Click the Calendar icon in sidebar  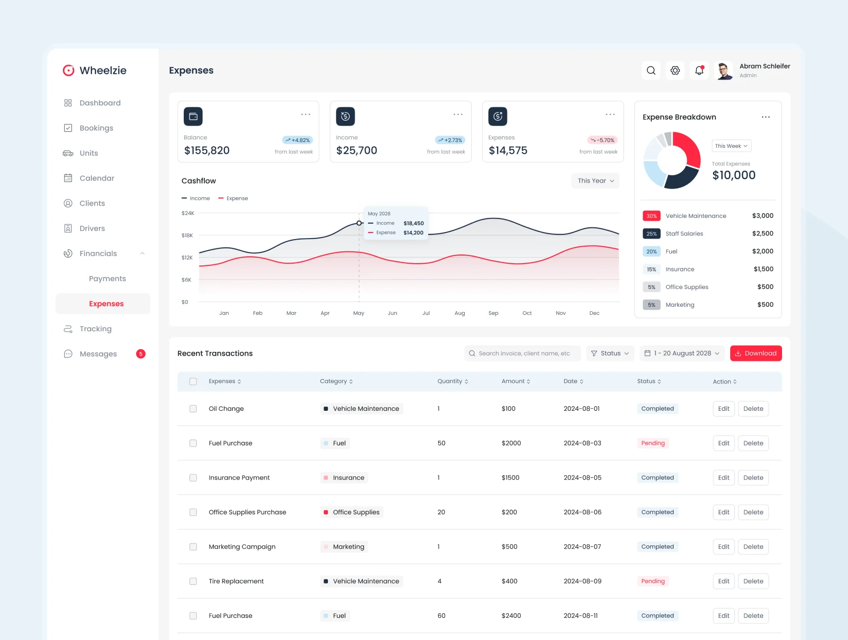tap(68, 178)
